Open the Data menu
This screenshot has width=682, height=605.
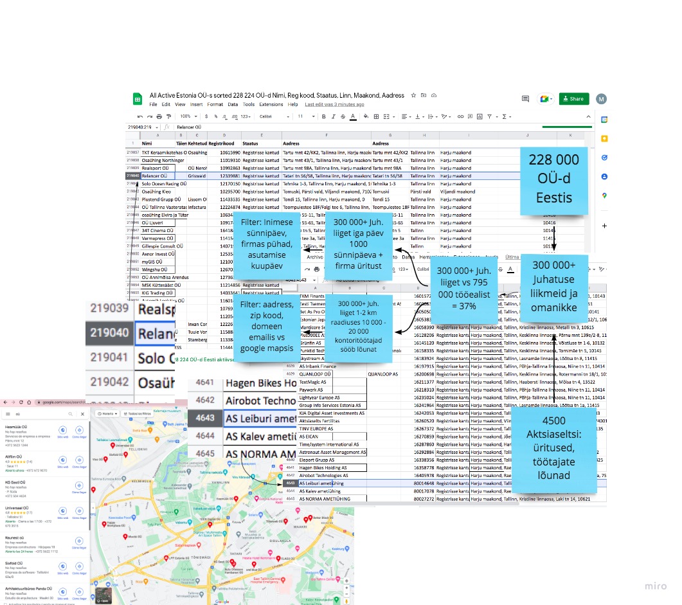point(233,104)
